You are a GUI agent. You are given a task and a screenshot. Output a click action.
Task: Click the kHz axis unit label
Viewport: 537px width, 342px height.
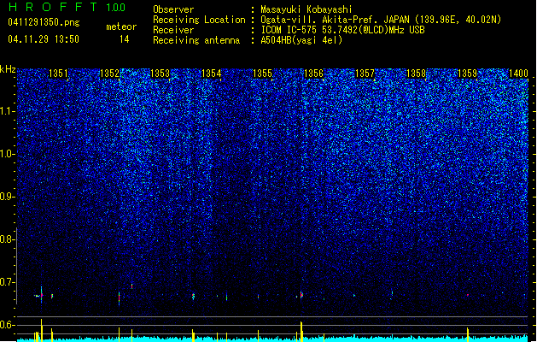point(8,69)
